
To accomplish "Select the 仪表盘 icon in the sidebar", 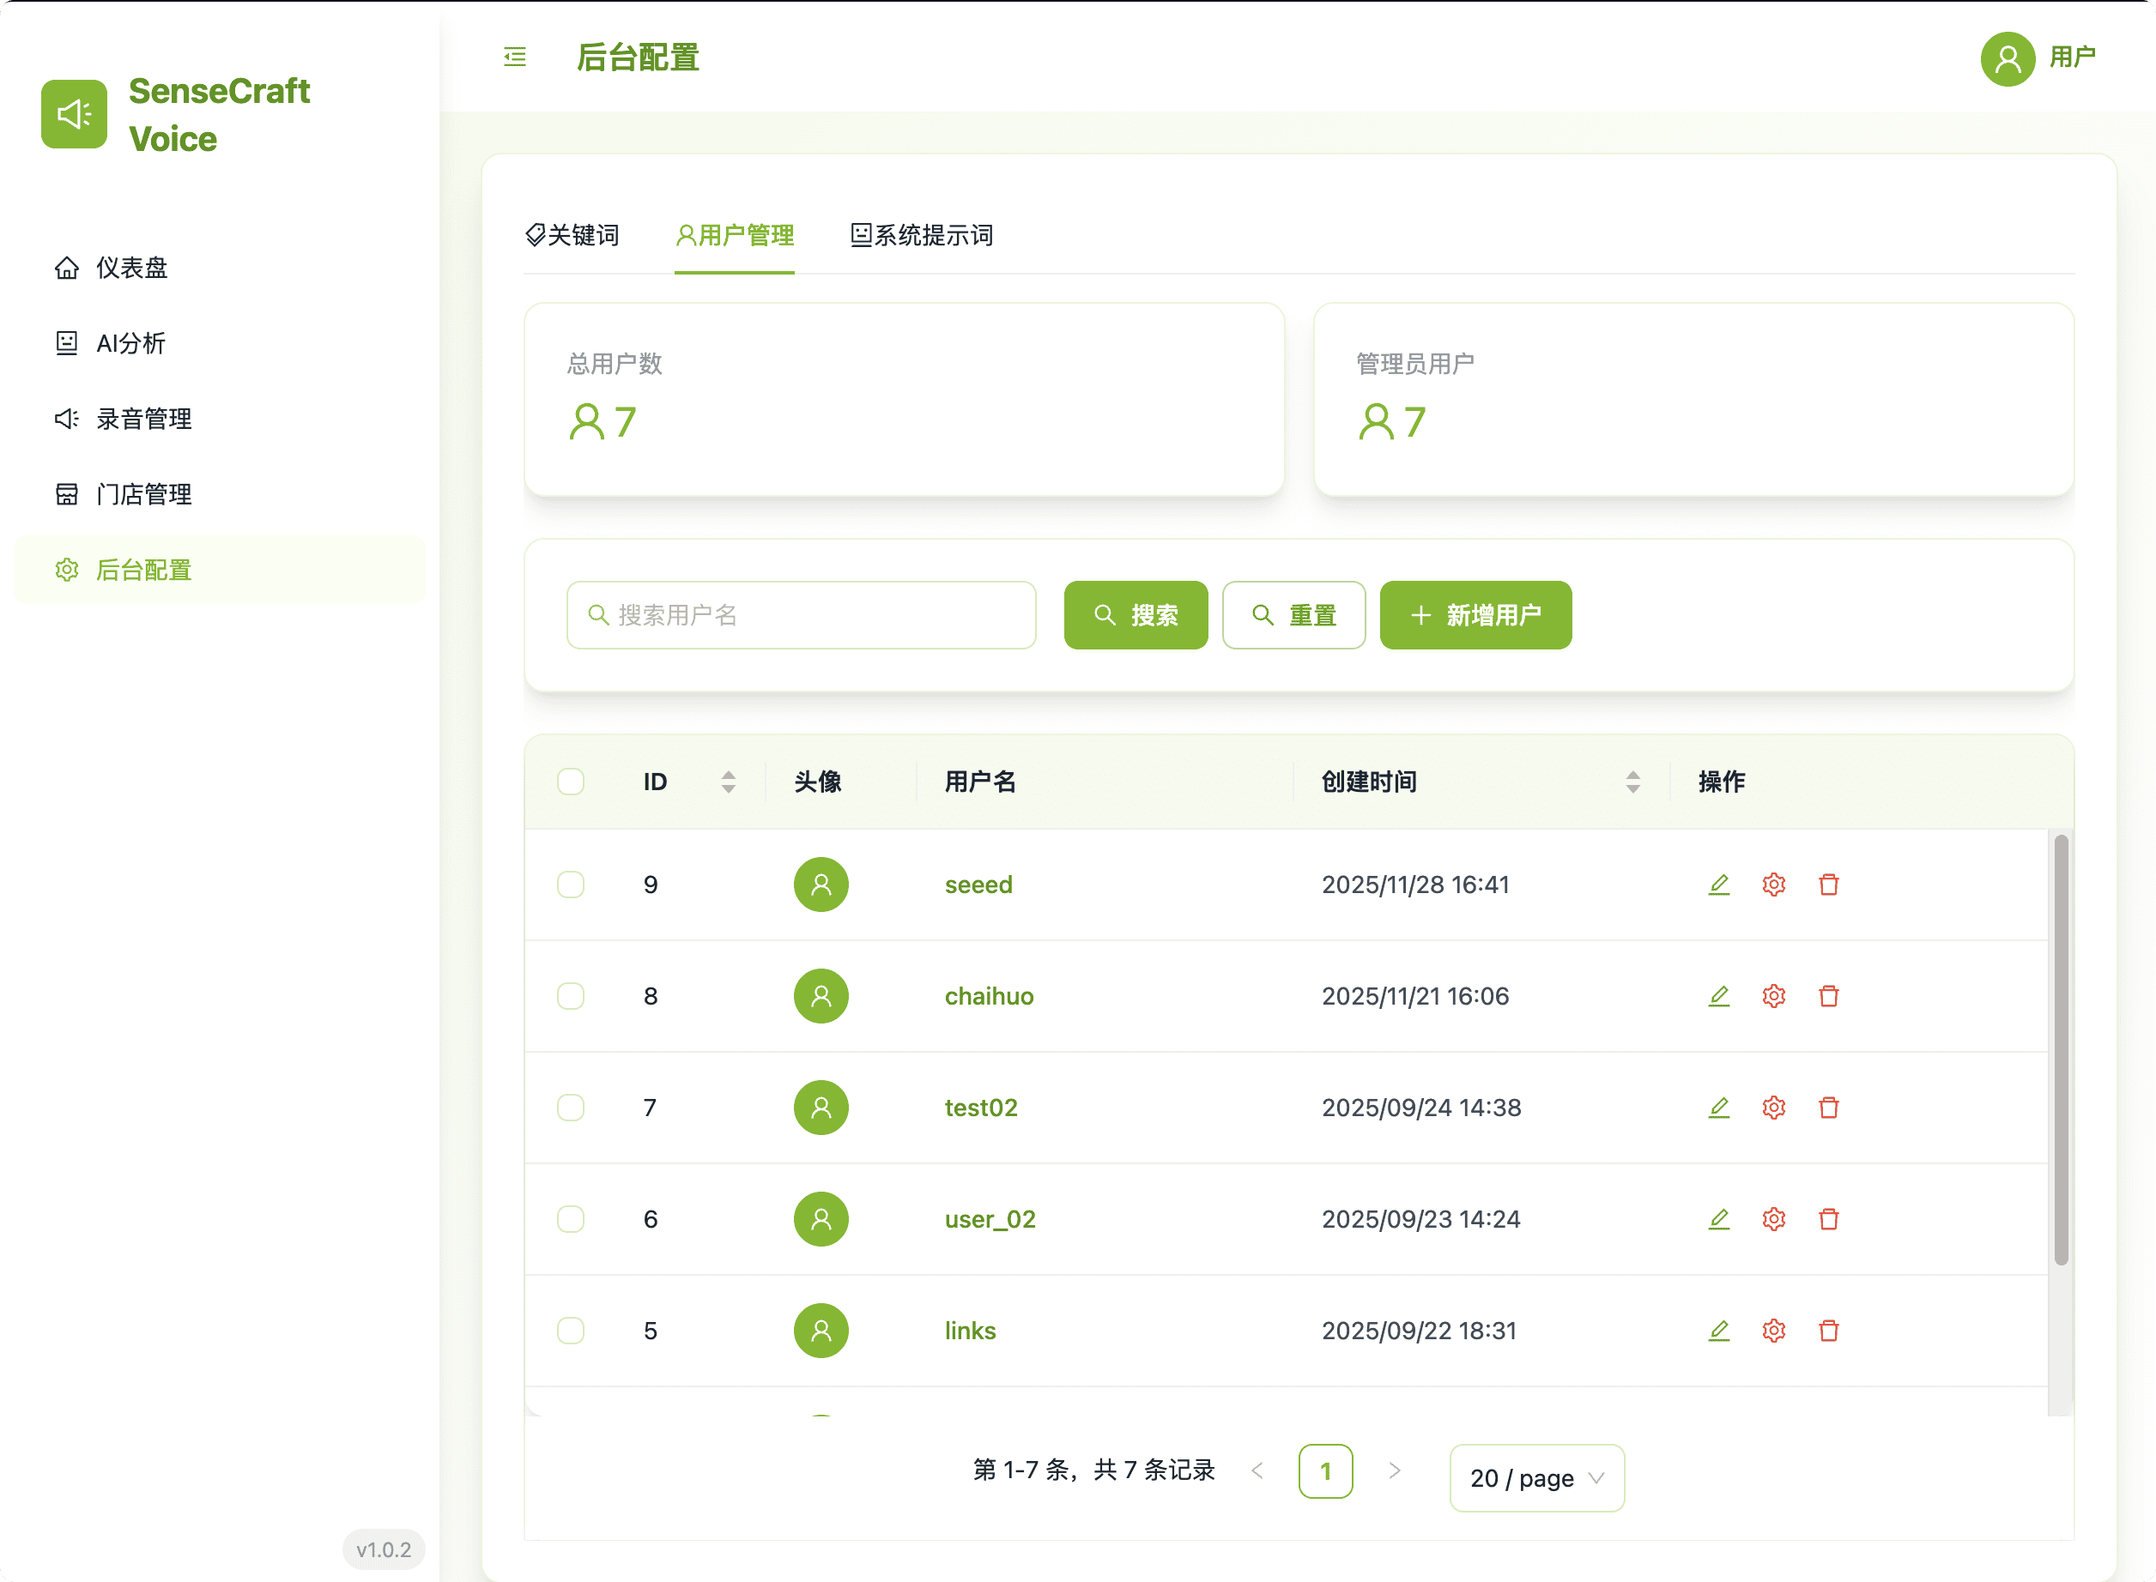I will 67,267.
